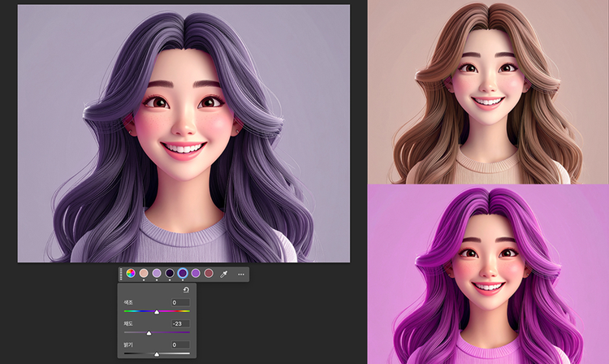Select the light lavender color swatch

(x=157, y=273)
